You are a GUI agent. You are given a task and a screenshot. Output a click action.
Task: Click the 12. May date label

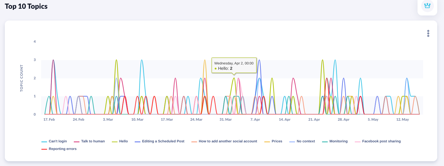pyautogui.click(x=402, y=120)
